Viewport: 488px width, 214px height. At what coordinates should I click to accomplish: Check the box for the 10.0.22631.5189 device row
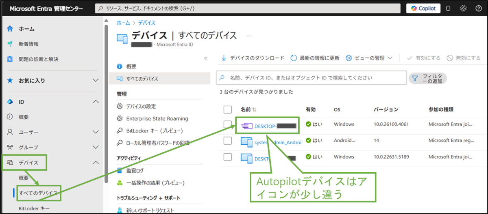click(x=228, y=157)
